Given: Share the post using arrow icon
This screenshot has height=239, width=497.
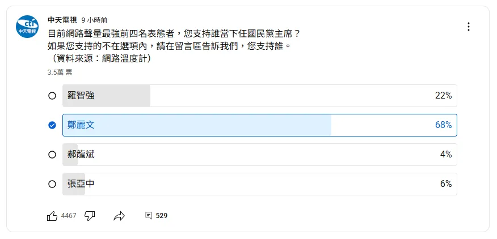Looking at the screenshot, I should [119, 216].
